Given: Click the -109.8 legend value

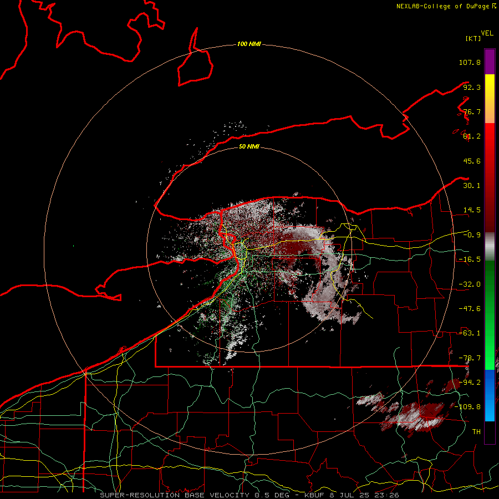Looking at the screenshot, I should click(468, 407).
